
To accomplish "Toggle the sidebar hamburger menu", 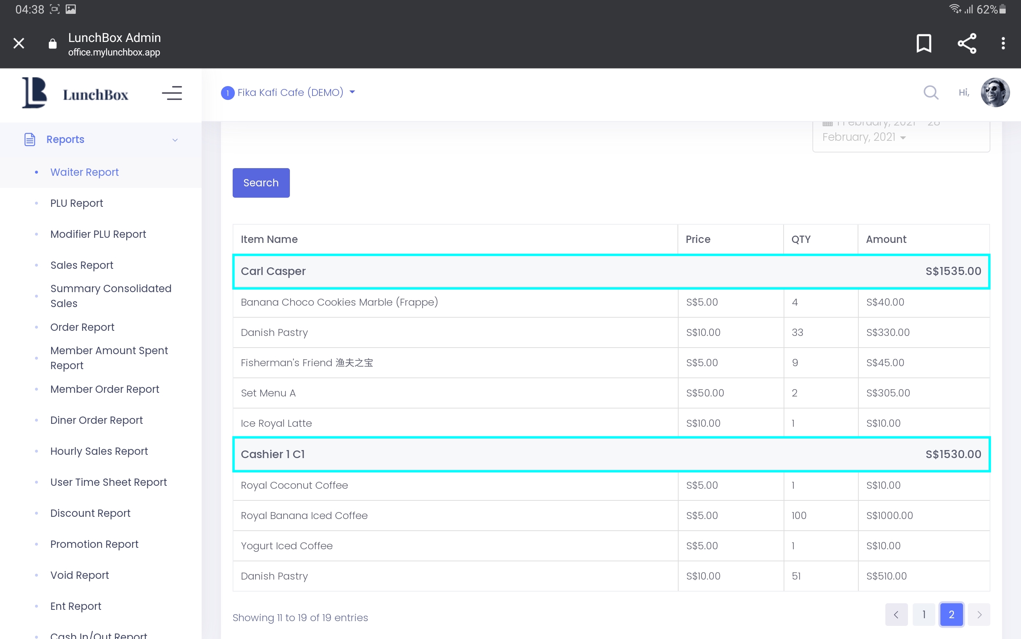I will click(172, 93).
